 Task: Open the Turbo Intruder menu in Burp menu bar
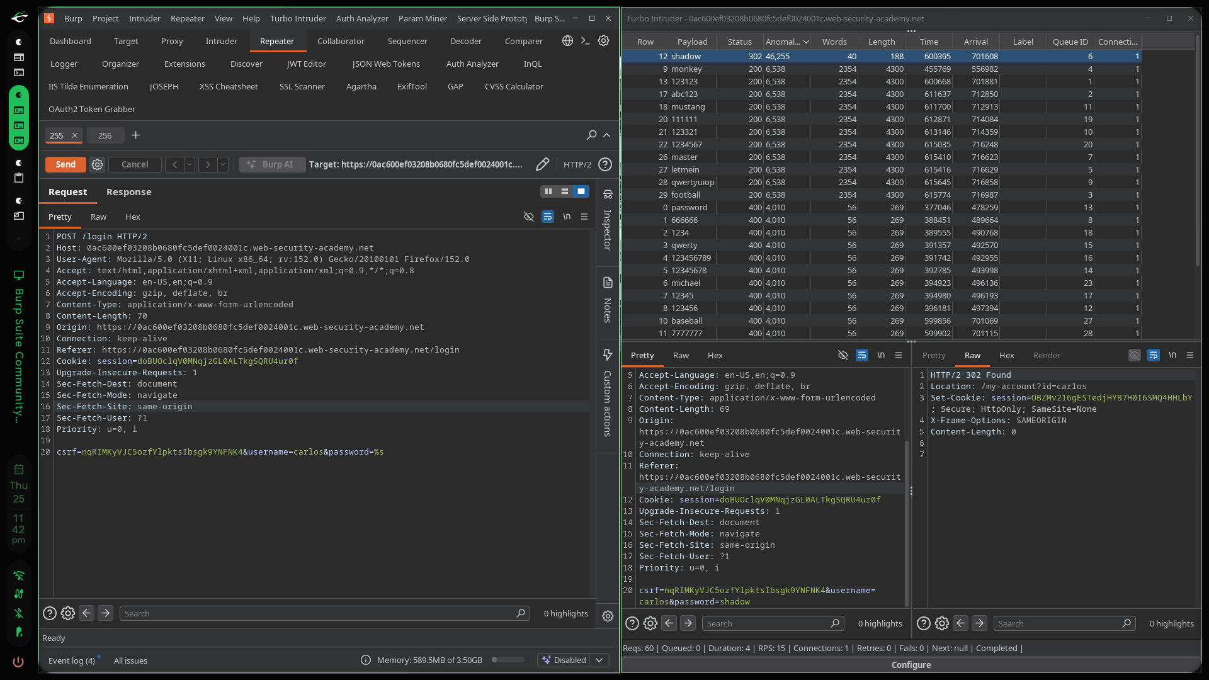coord(298,18)
